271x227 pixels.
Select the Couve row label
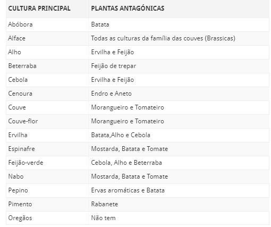coord(17,107)
